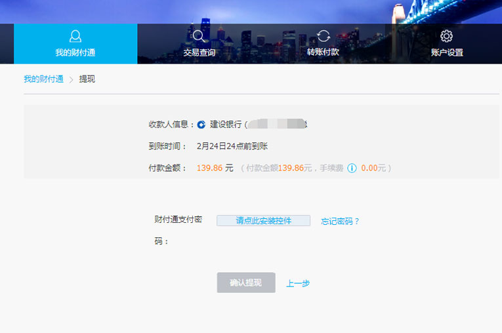This screenshot has width=502, height=333.
Task: Click the 请点此安装控件 password field
Action: tap(263, 221)
